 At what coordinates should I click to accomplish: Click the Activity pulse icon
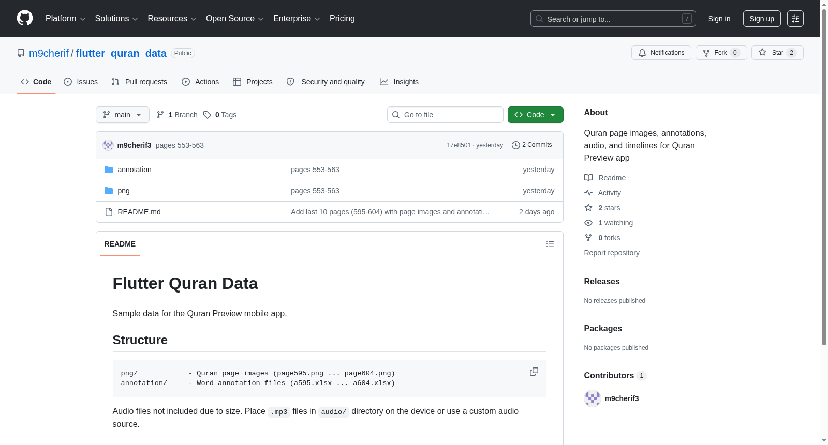[588, 193]
